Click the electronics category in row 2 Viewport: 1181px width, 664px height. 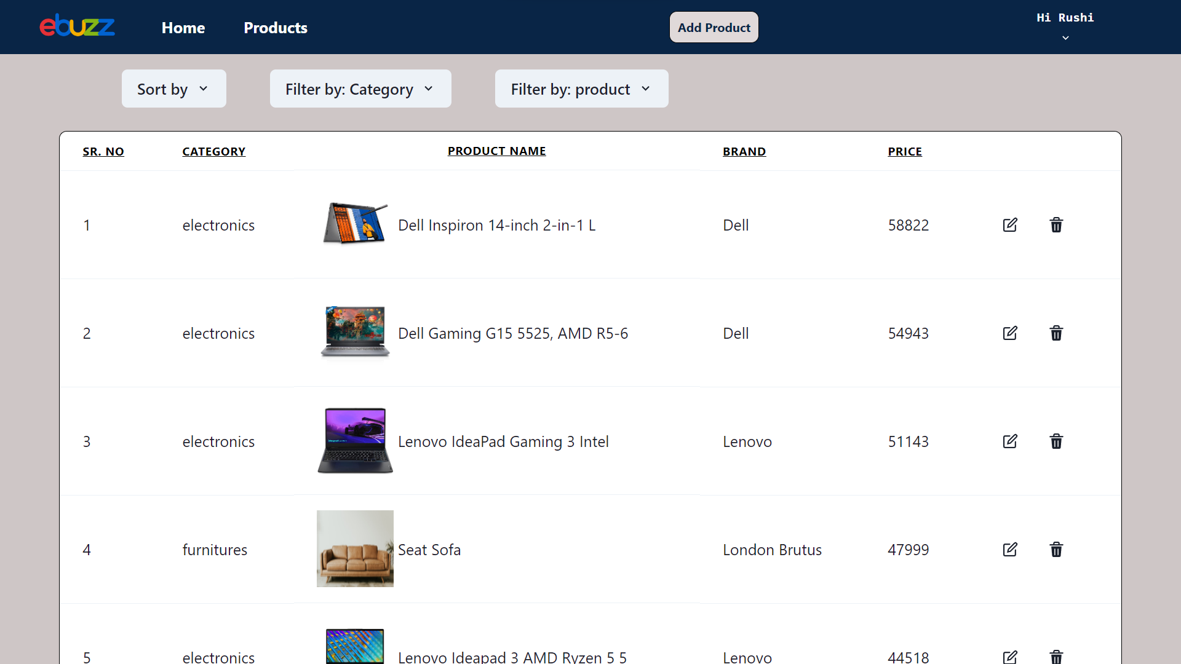[x=218, y=333]
